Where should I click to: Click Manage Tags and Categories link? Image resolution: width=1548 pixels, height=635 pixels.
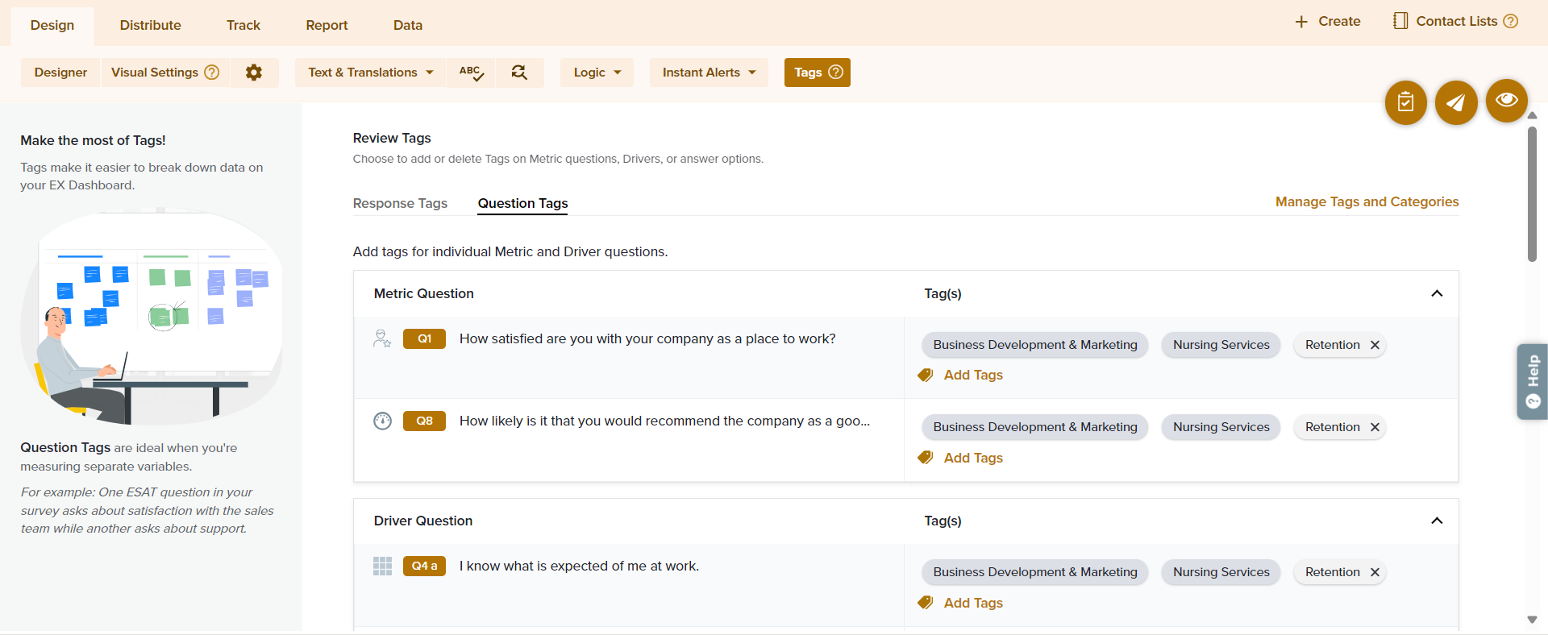(1367, 201)
